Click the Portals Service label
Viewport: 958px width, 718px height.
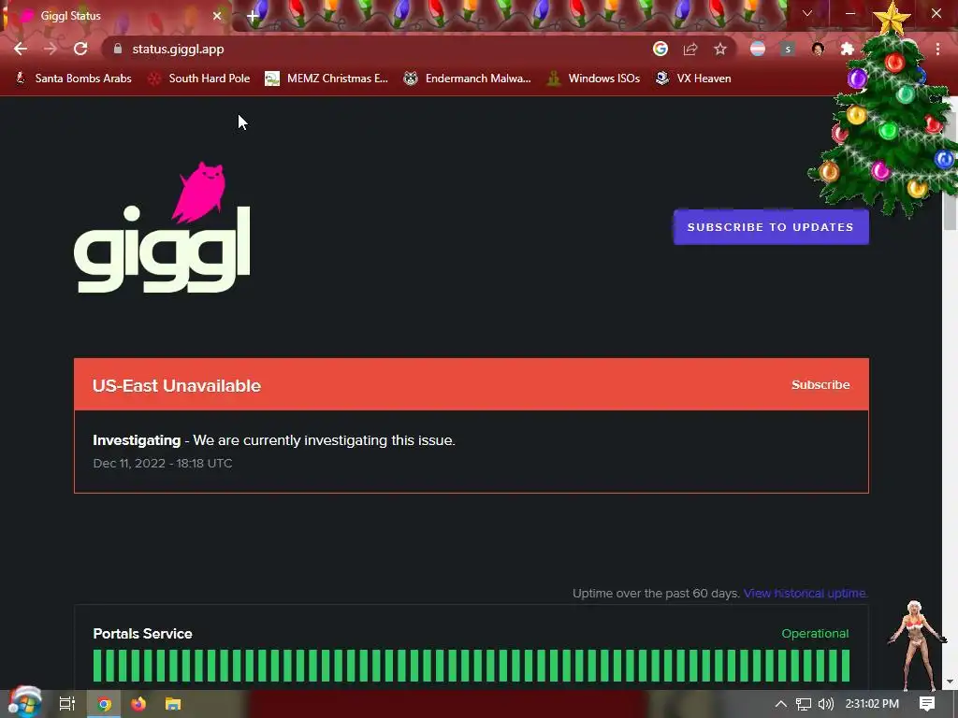[142, 634]
